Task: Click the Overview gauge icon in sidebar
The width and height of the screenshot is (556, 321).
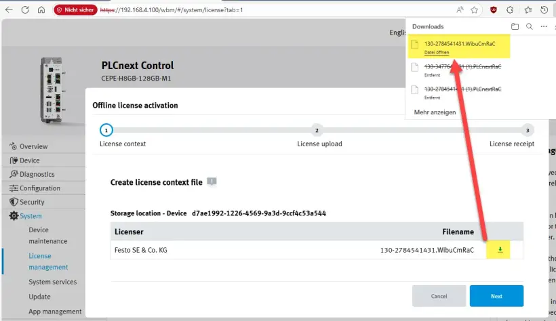Action: (x=13, y=146)
